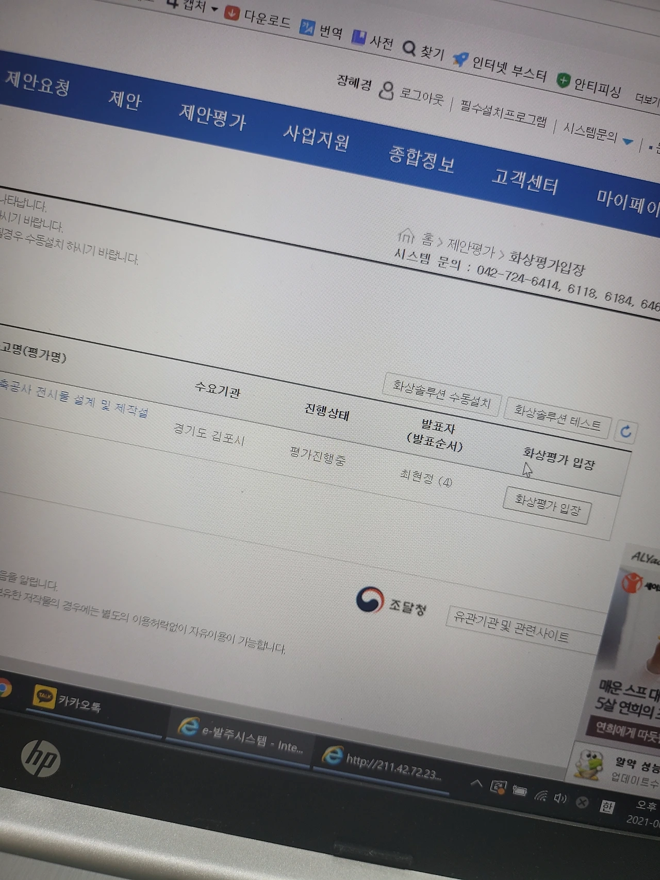Open the 번역 translate tool icon
The width and height of the screenshot is (660, 880).
(307, 27)
